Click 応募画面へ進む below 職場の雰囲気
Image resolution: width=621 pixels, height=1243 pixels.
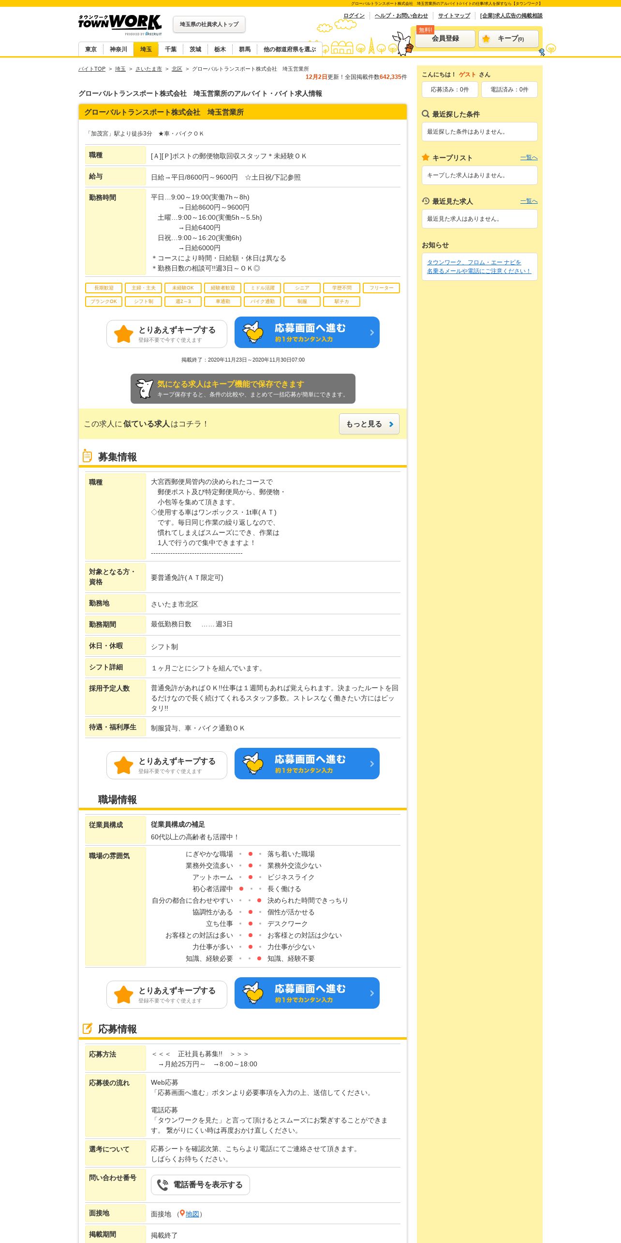pos(307,993)
